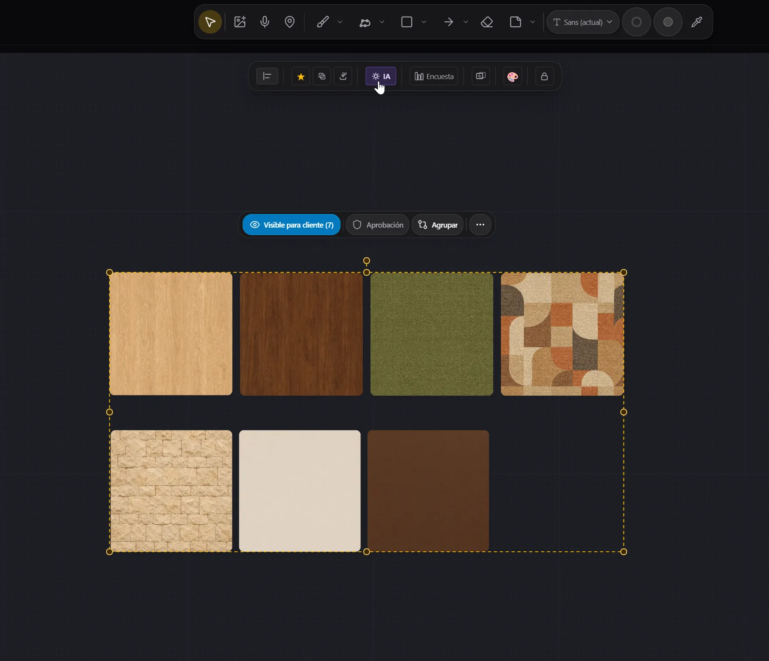The height and width of the screenshot is (661, 769).
Task: Expand the freeform shape tool dropdown
Action: click(x=382, y=22)
